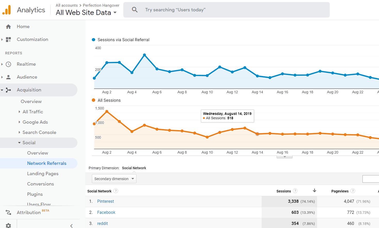
Task: Click the Customization dashboard icon
Action: [9, 39]
